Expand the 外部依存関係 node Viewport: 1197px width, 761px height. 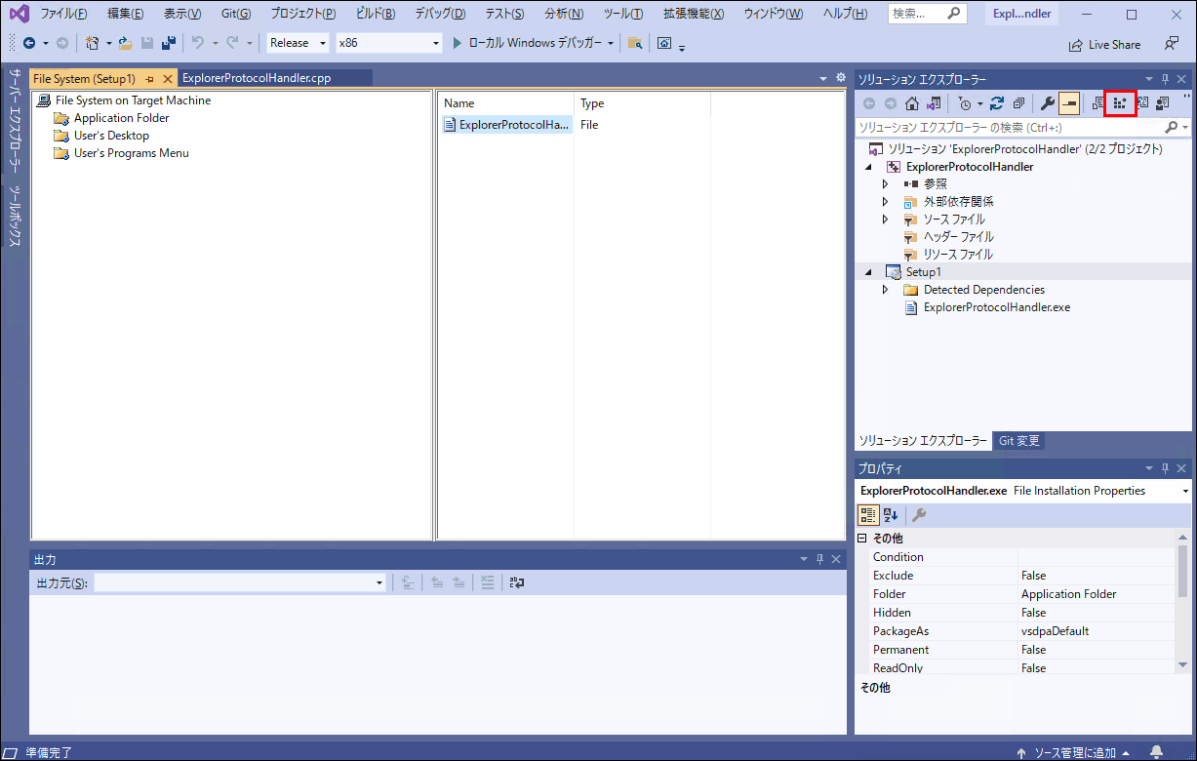pyautogui.click(x=885, y=201)
